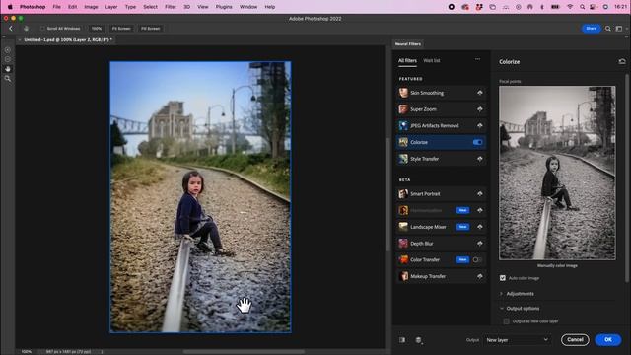
Task: Select the Hand tool in the left toolbar
Action: coord(8,69)
